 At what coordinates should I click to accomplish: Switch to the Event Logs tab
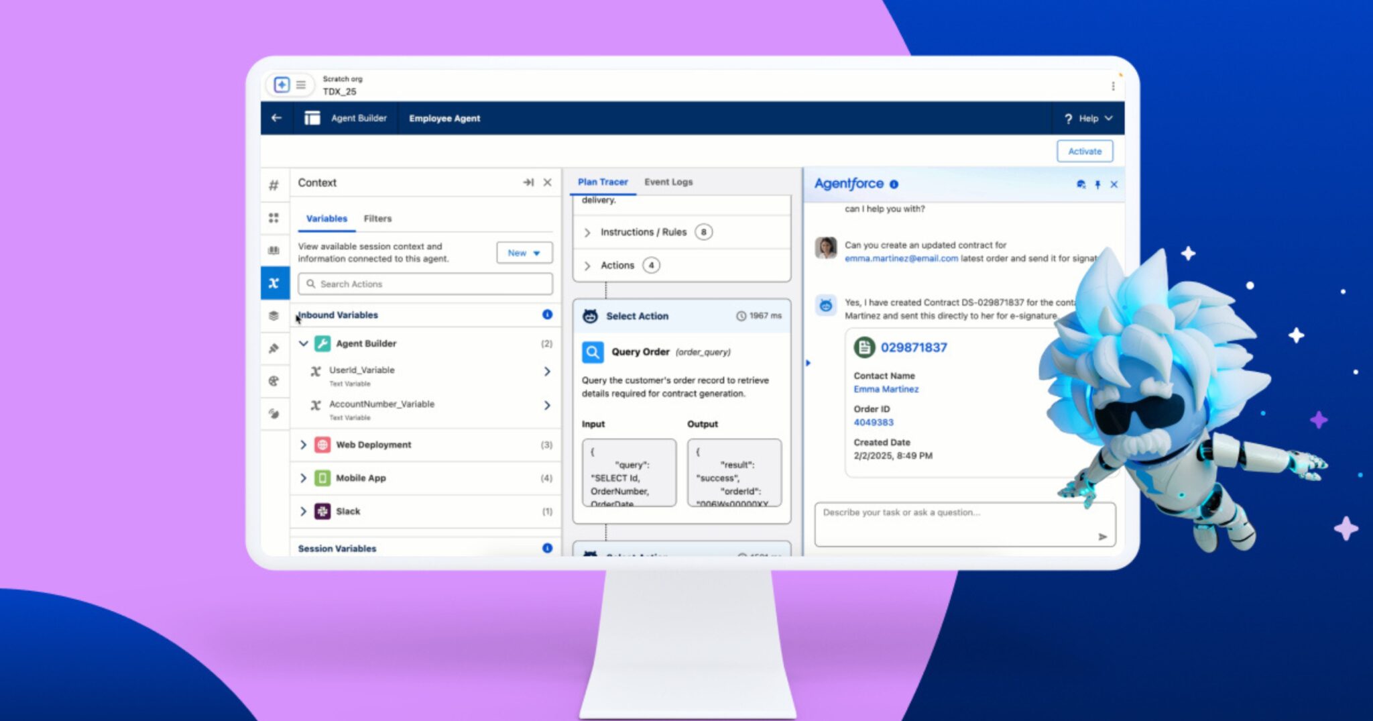coord(668,182)
